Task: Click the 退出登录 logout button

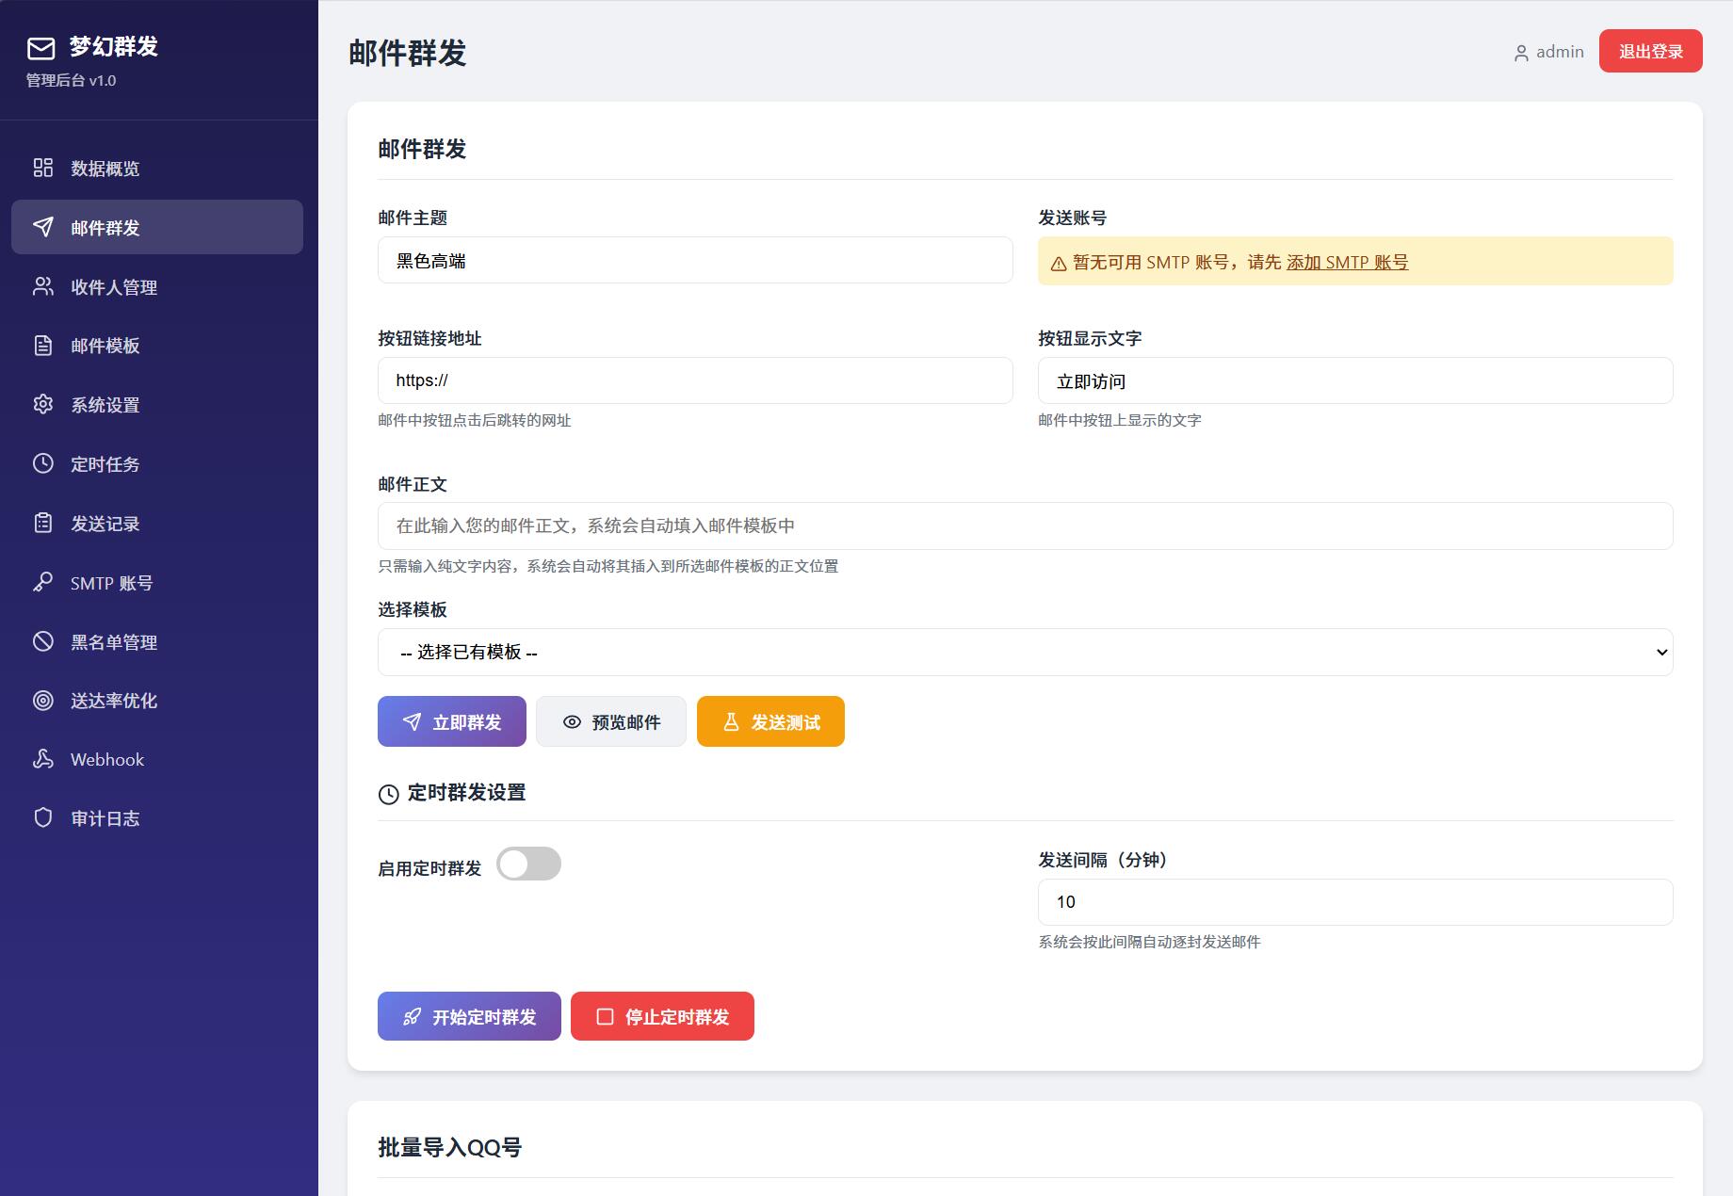Action: (x=1650, y=51)
